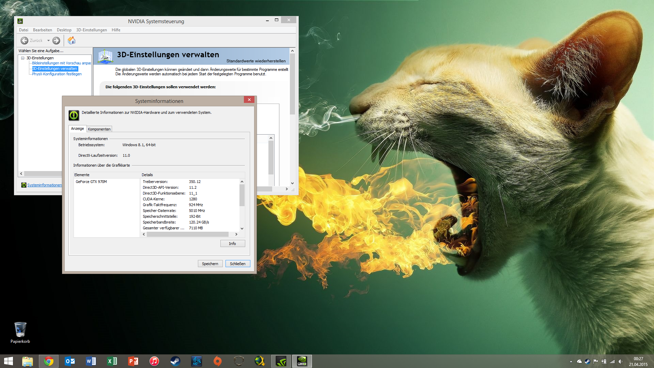
Task: Click Standardwerte wiederherstellen link
Action: click(256, 61)
